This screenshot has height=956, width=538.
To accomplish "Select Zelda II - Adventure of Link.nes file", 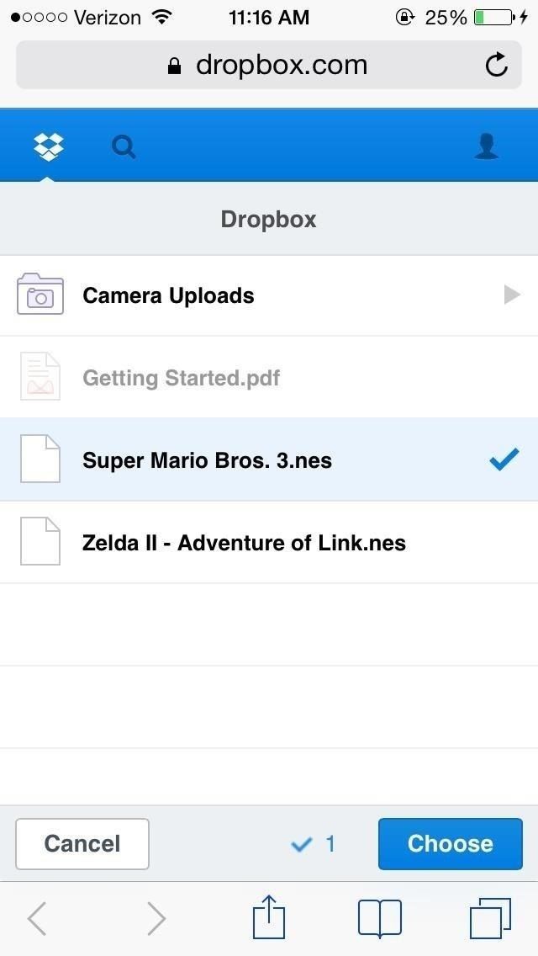I will point(244,543).
